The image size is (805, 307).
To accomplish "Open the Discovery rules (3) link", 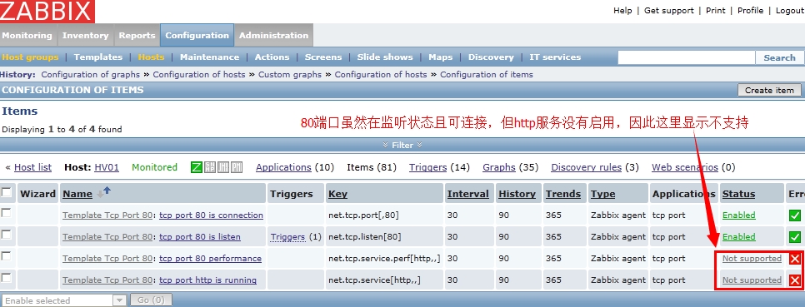I will tap(587, 167).
